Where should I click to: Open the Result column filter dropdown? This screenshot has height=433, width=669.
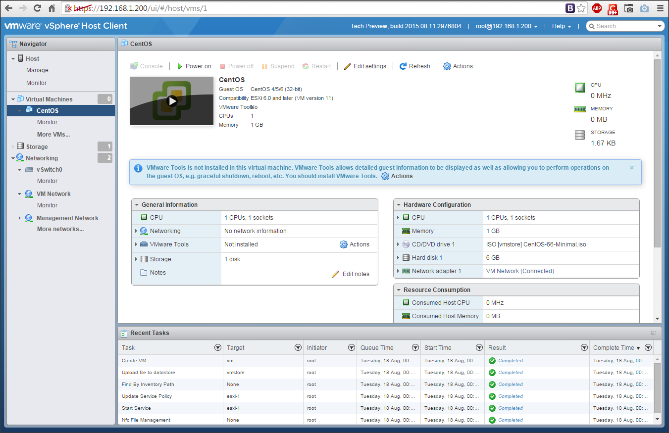pos(584,348)
